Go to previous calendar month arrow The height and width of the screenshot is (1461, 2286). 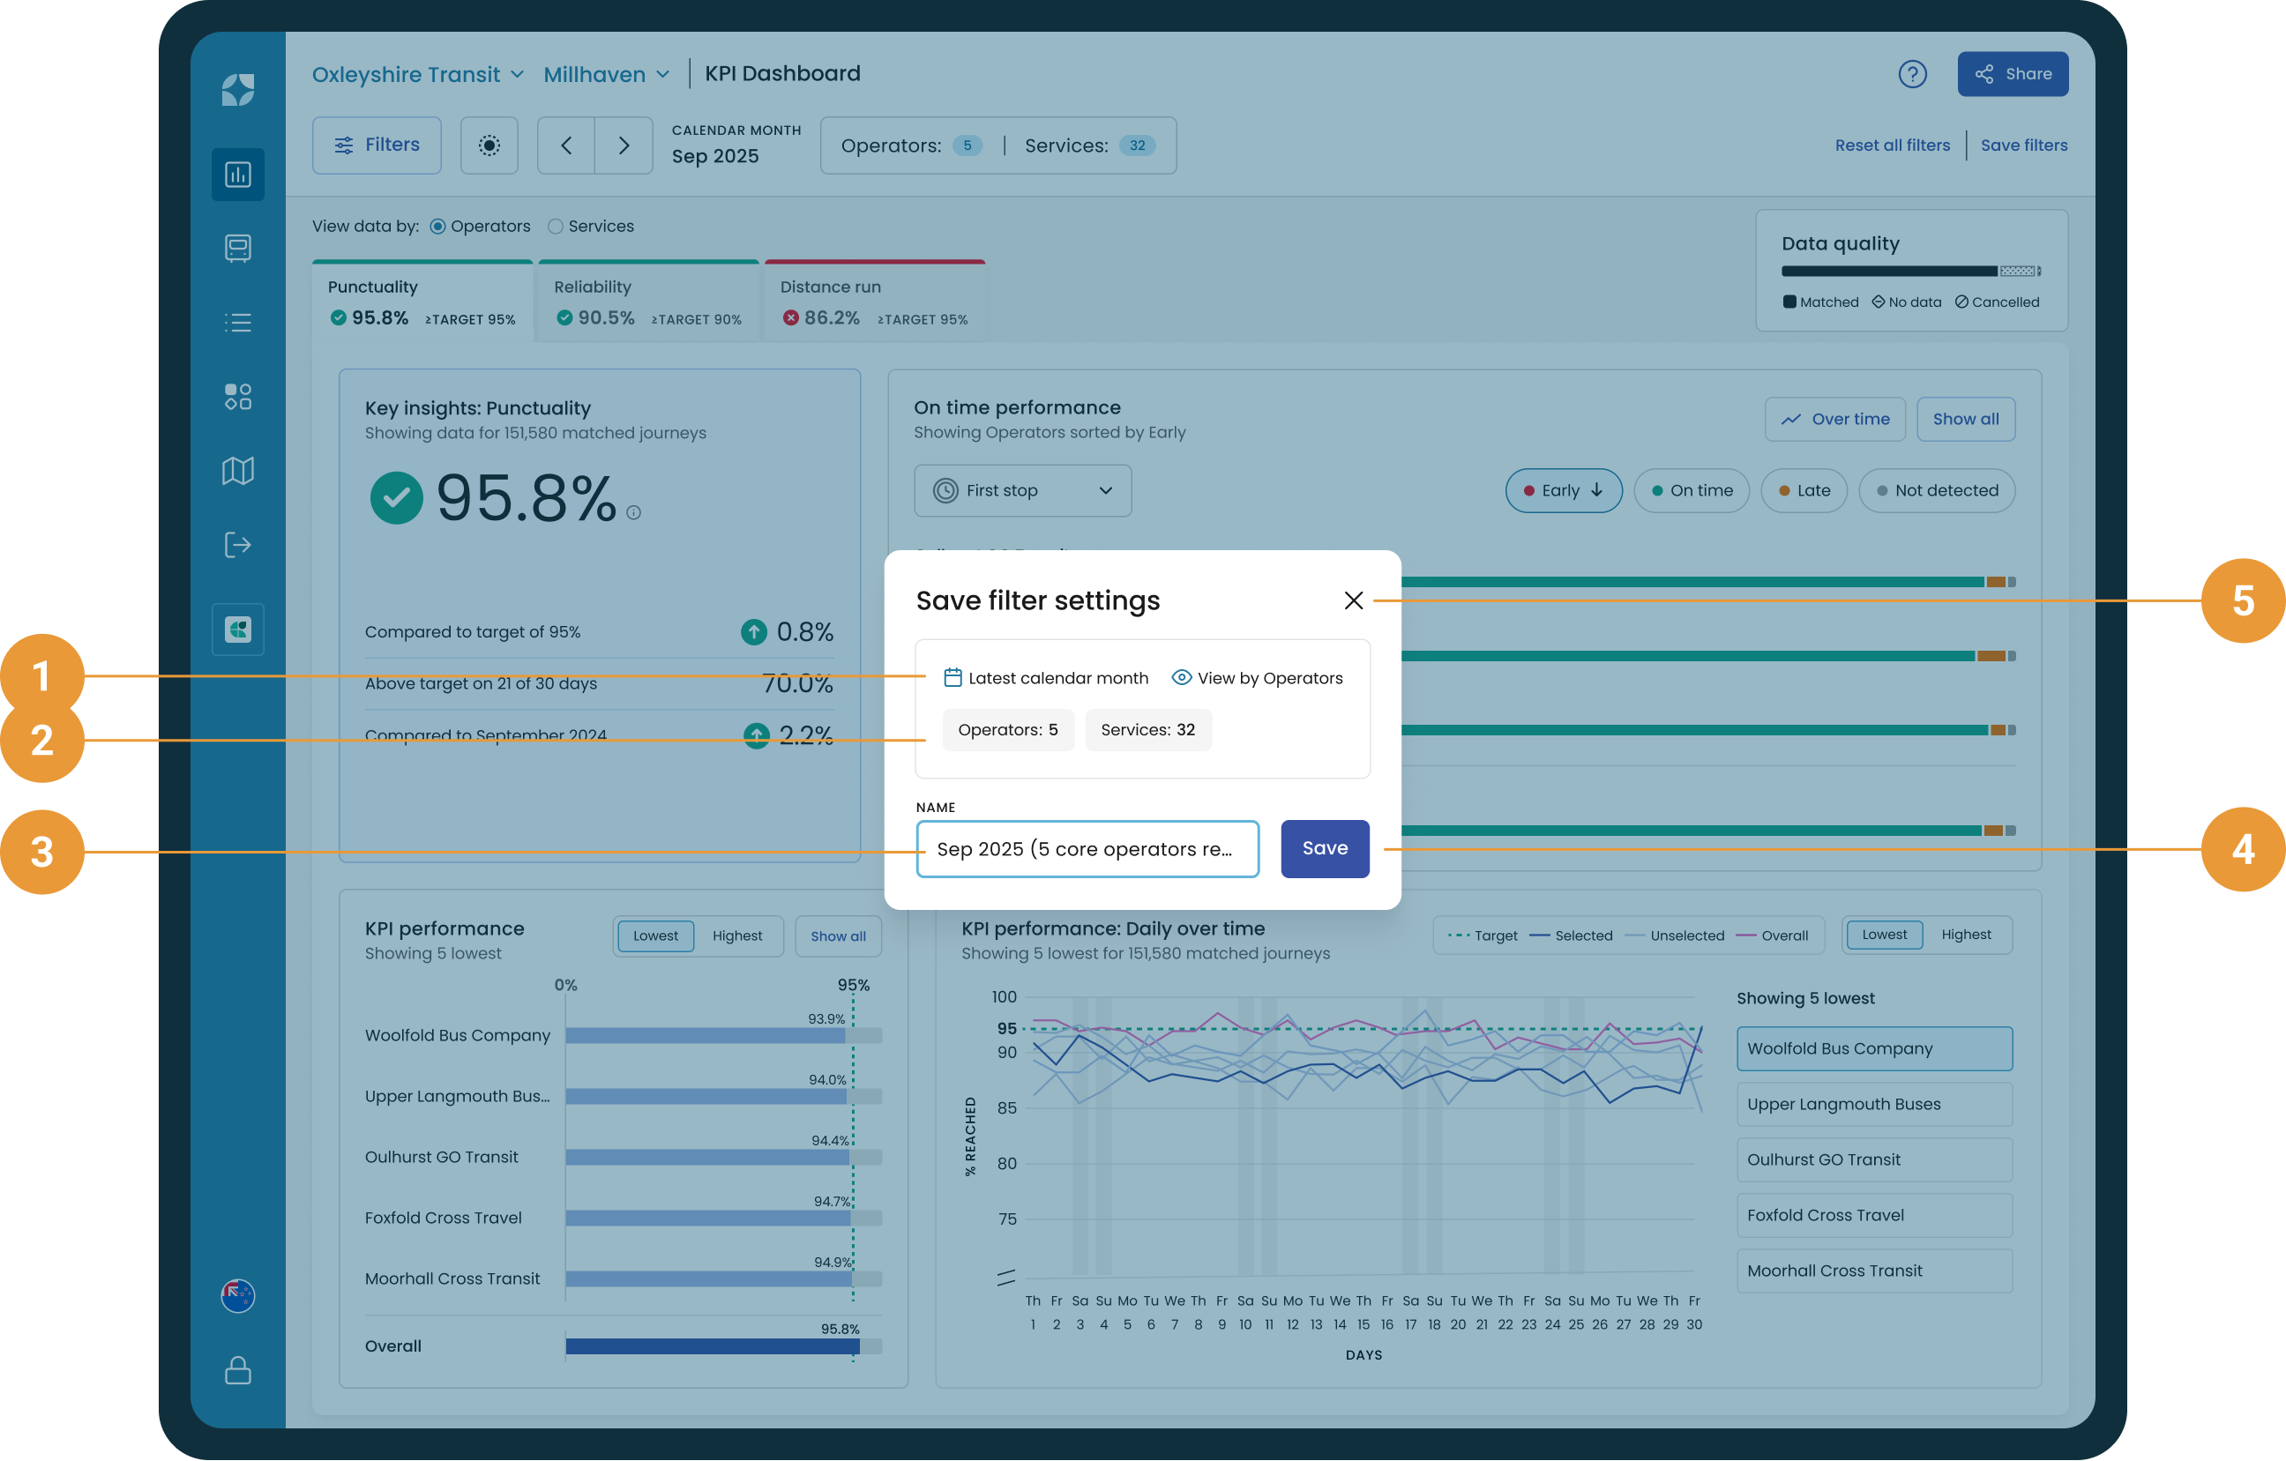coord(567,145)
